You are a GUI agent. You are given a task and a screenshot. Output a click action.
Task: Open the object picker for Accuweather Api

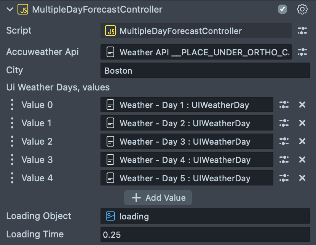(302, 52)
